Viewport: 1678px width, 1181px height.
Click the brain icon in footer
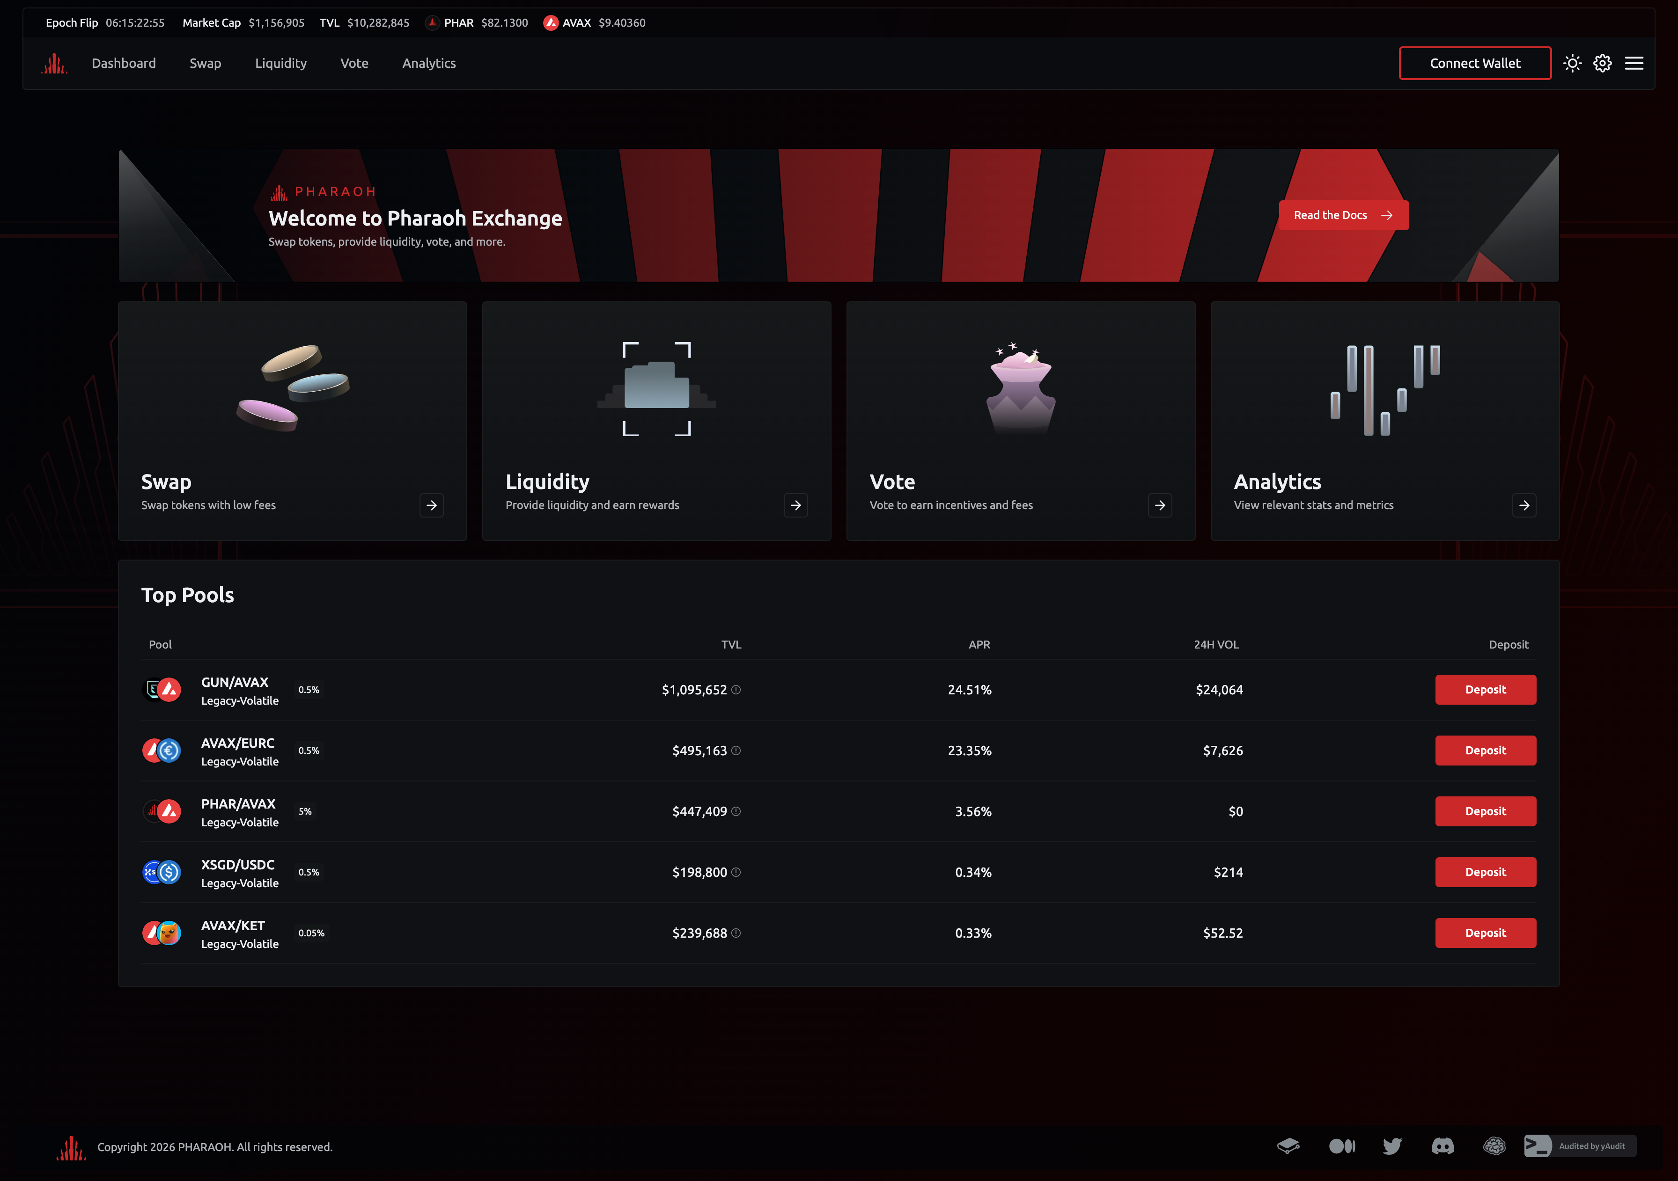pyautogui.click(x=1494, y=1146)
